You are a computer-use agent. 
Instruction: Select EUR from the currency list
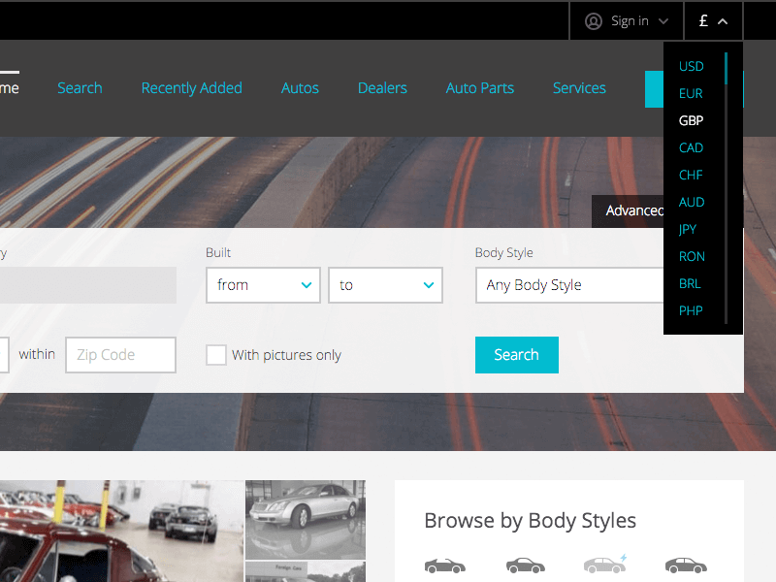click(691, 93)
